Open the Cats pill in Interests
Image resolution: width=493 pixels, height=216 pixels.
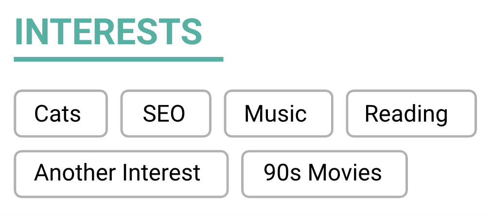[x=60, y=114]
